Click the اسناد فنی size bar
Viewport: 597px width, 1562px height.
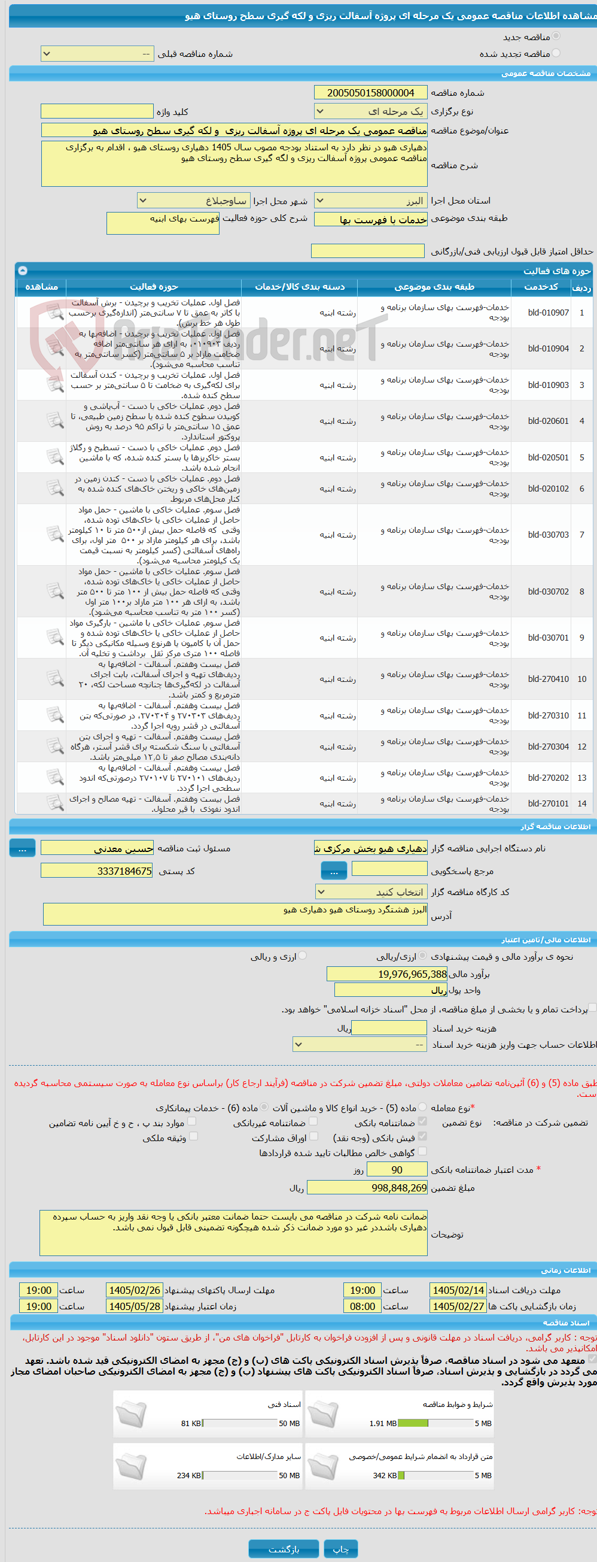pyautogui.click(x=239, y=1423)
